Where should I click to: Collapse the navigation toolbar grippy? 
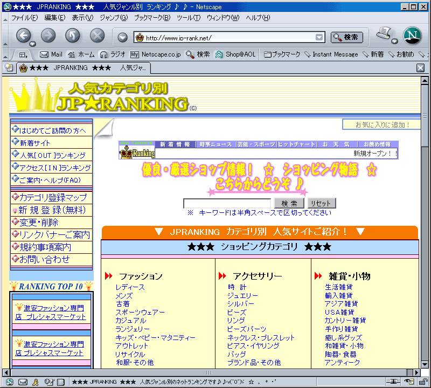[x=5, y=36]
